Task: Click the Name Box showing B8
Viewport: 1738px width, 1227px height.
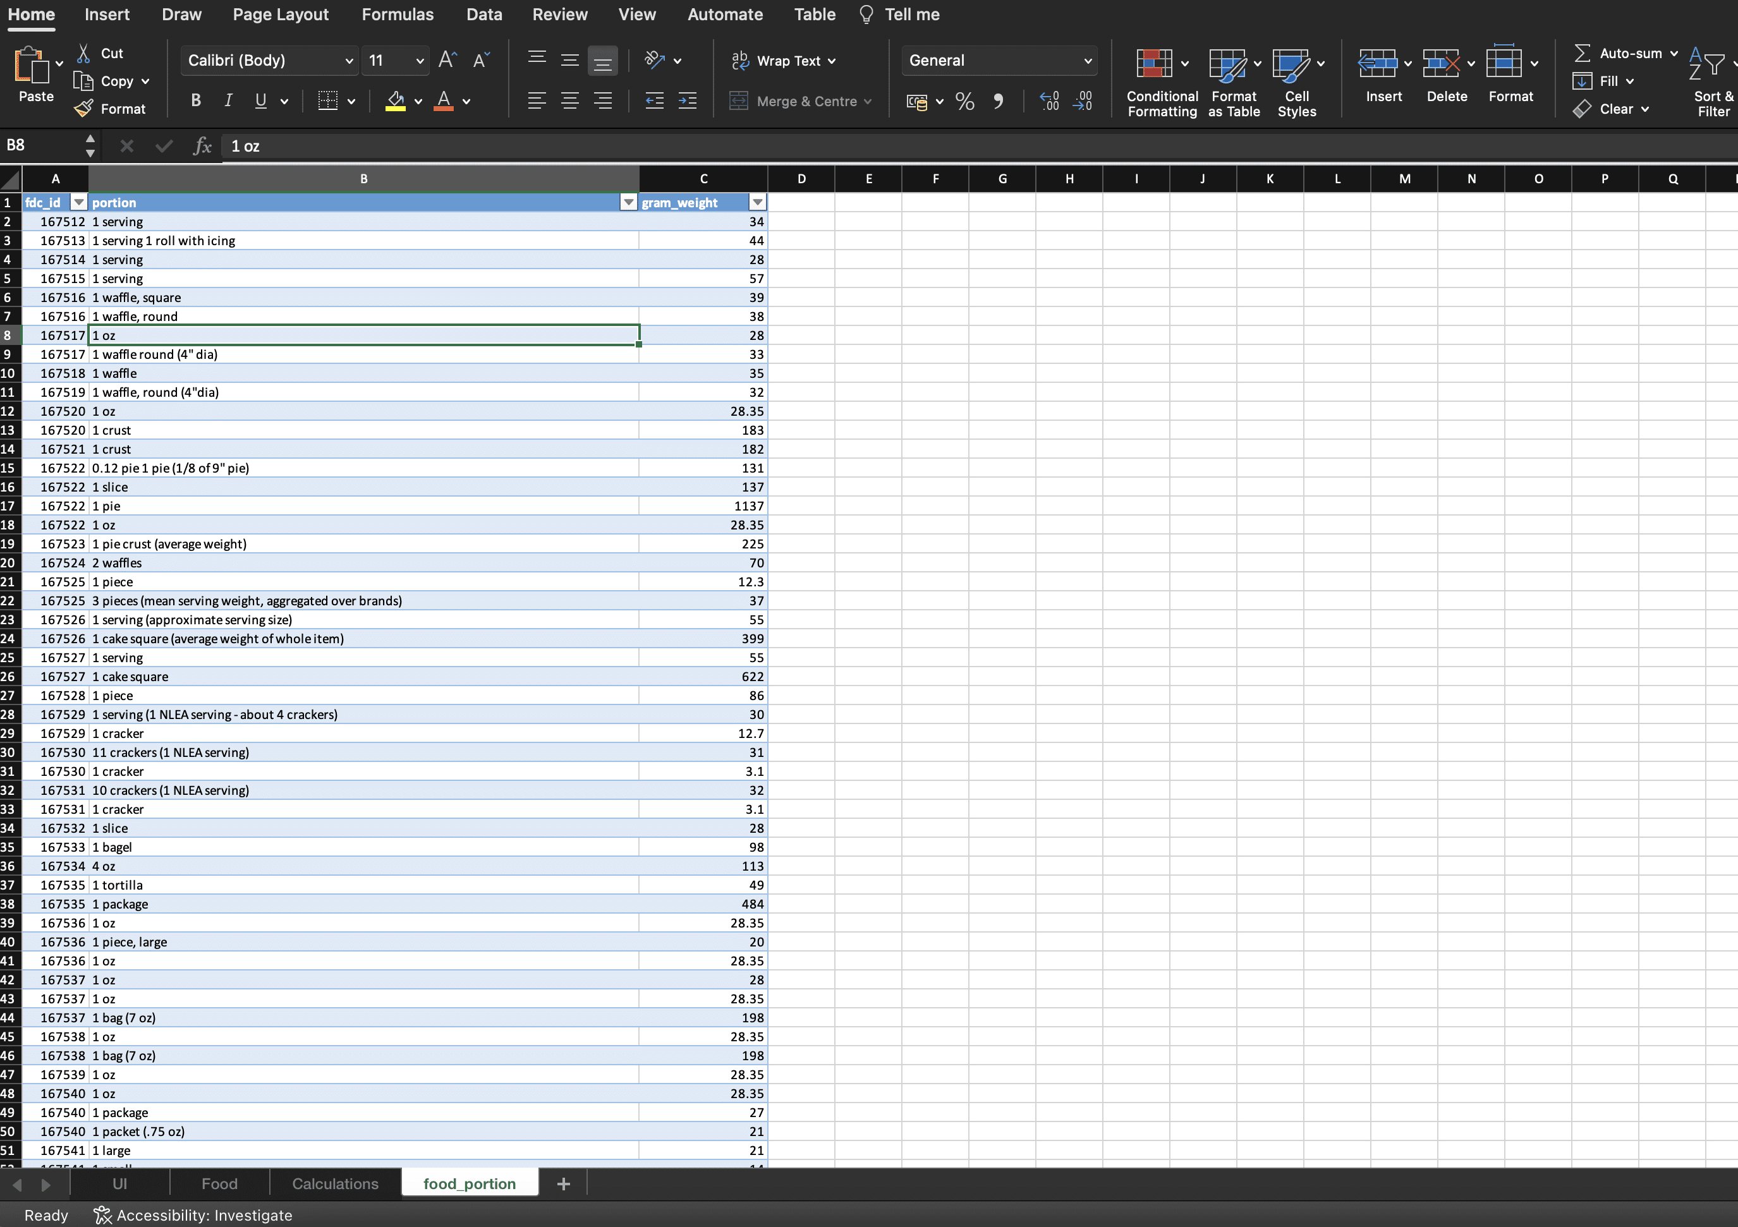Action: [42, 145]
